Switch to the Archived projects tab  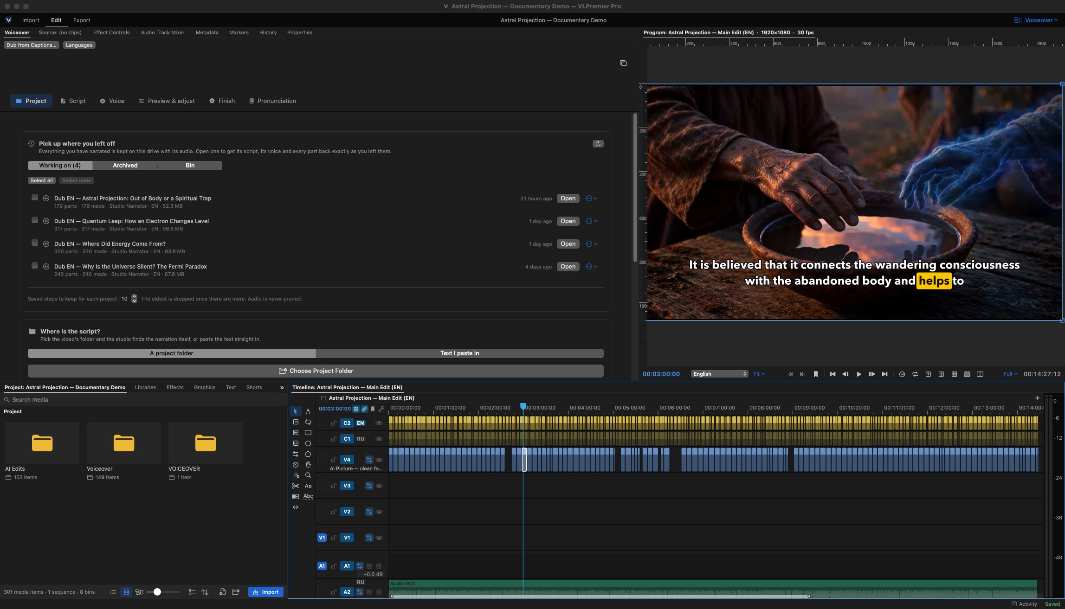[x=125, y=166]
